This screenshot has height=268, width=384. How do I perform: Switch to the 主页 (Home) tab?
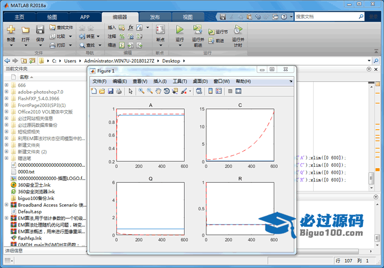click(19, 17)
